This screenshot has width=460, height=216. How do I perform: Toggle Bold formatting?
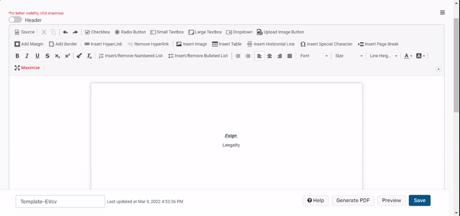[x=17, y=56]
